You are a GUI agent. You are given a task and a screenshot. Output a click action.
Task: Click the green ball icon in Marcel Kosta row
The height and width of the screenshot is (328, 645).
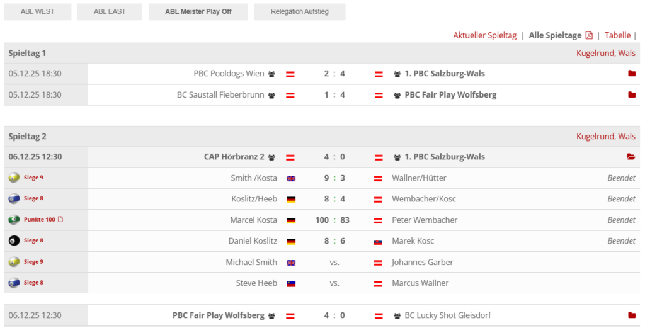point(14,220)
